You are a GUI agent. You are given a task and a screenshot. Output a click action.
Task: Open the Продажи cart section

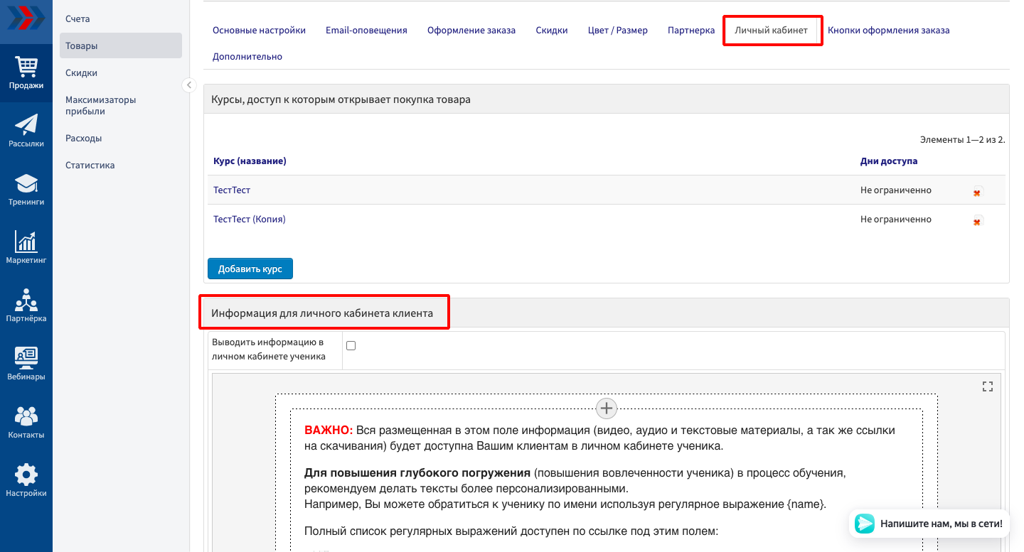[x=26, y=73]
